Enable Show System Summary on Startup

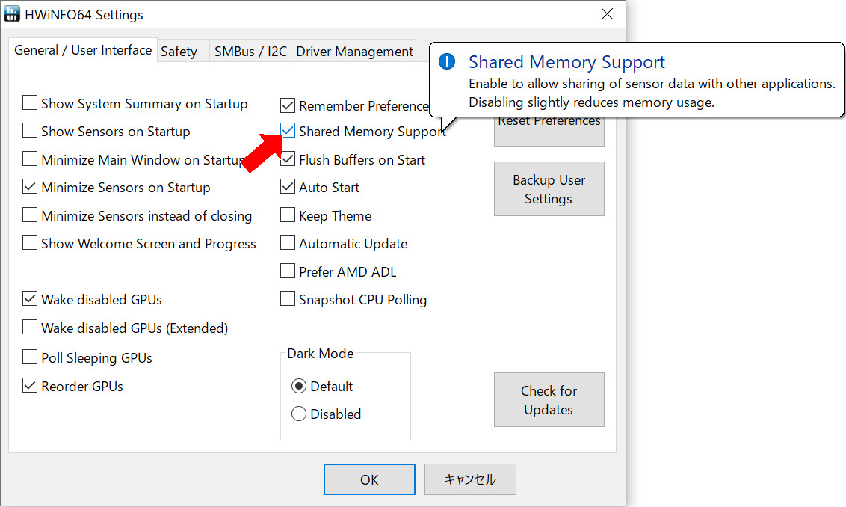30,103
